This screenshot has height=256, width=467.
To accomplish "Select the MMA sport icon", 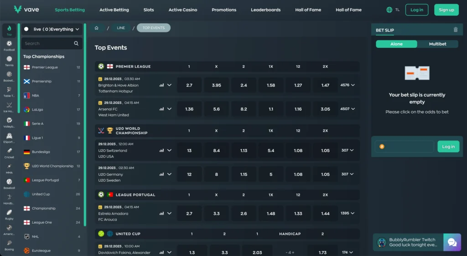I will tap(9, 166).
